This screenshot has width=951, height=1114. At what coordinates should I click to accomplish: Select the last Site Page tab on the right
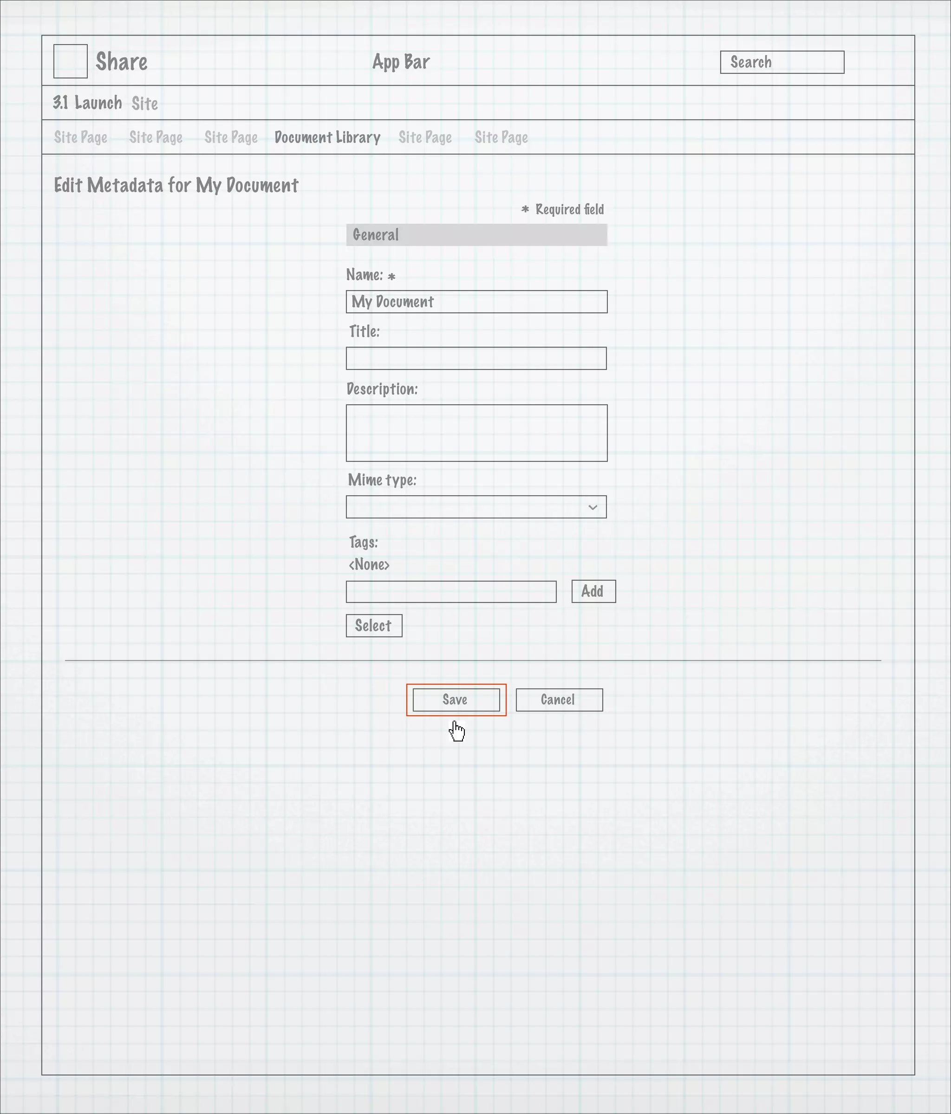point(501,138)
